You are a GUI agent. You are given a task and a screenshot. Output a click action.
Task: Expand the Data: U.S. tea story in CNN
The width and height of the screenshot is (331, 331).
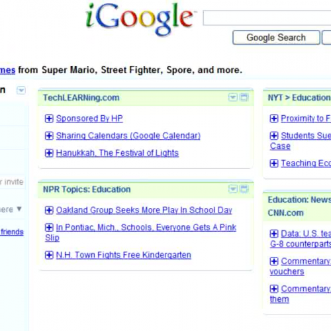[274, 234]
